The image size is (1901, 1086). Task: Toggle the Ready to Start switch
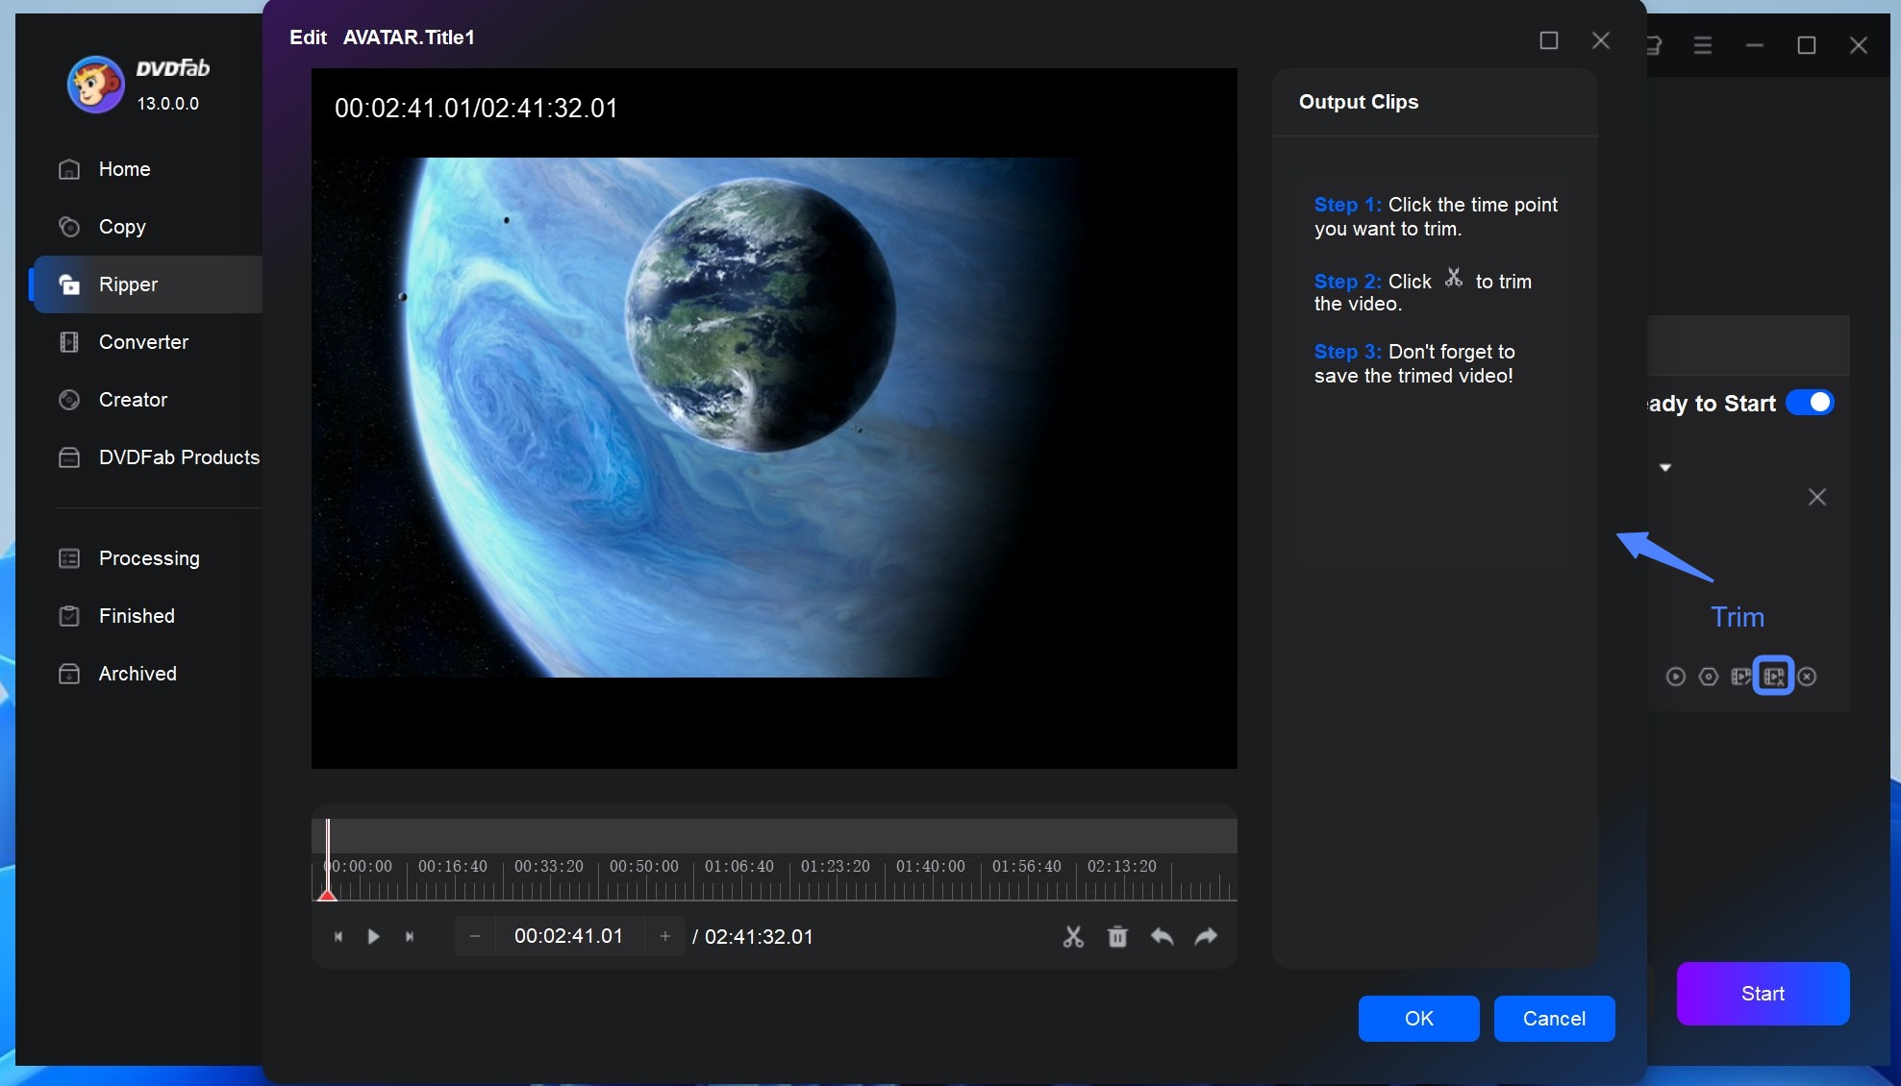(1810, 403)
